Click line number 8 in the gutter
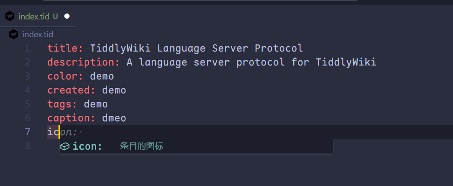 click(27, 146)
